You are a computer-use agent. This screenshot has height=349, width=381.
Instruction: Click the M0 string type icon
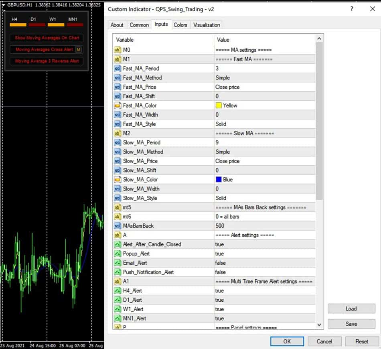(x=118, y=50)
